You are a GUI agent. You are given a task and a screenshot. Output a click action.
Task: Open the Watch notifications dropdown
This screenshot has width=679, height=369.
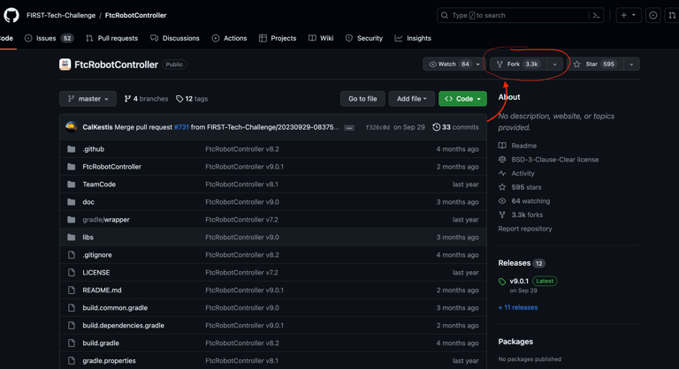454,64
